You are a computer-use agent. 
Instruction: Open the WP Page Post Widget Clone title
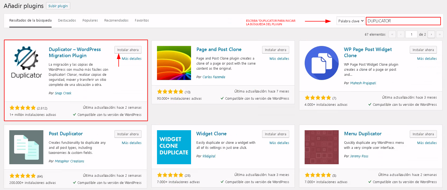coord(368,52)
